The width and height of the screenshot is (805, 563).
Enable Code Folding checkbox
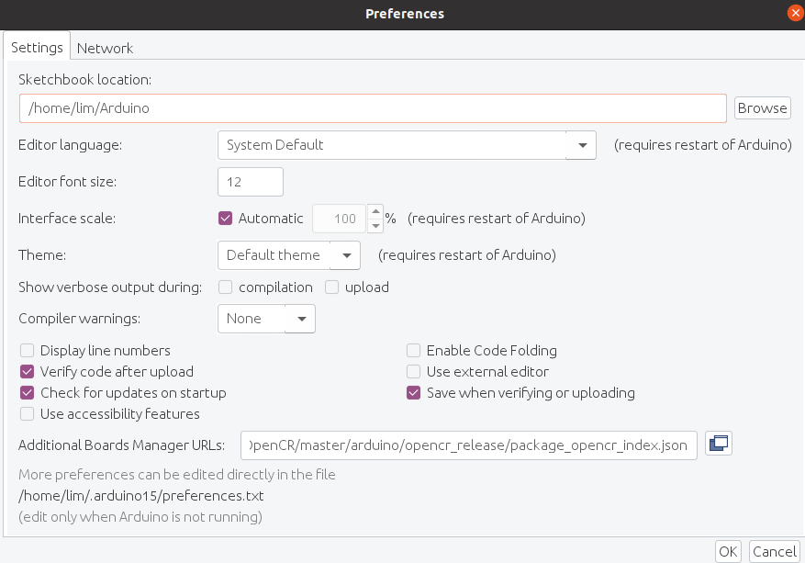[414, 351]
